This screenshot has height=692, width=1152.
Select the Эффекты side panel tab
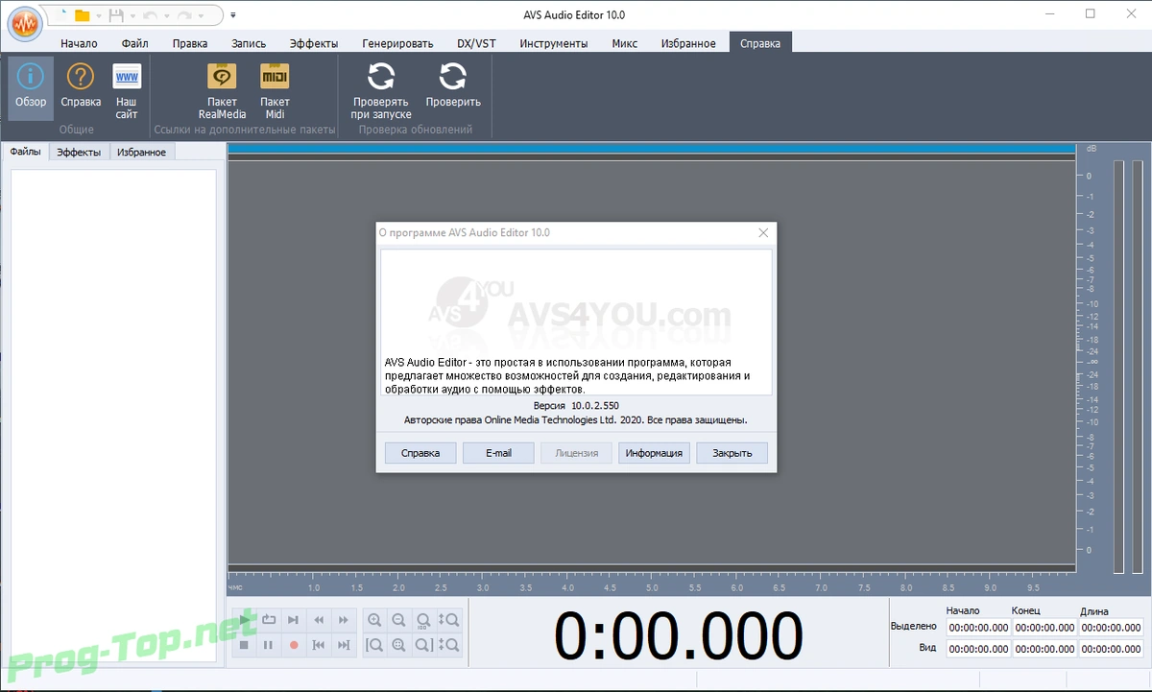[x=79, y=152]
